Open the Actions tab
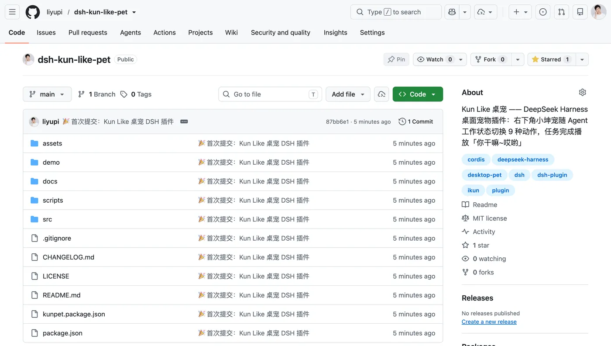Screen dimensions: 611x346 pos(165,32)
